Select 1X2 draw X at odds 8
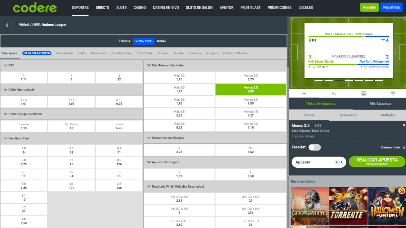This screenshot has width=406, height=228. click(x=71, y=77)
